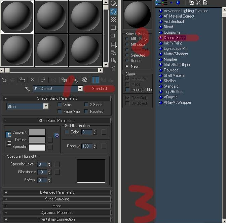The width and height of the screenshot is (226, 223).
Task: Enable the 2-Sided checkbox
Action: click(86, 104)
